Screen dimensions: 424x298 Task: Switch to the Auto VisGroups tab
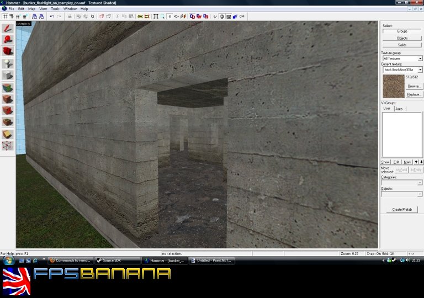tap(399, 109)
